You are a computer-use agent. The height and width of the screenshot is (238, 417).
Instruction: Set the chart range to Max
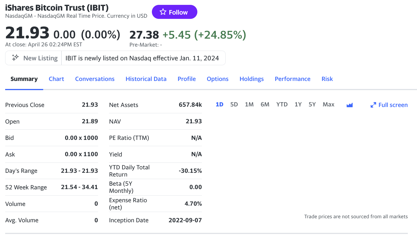329,104
